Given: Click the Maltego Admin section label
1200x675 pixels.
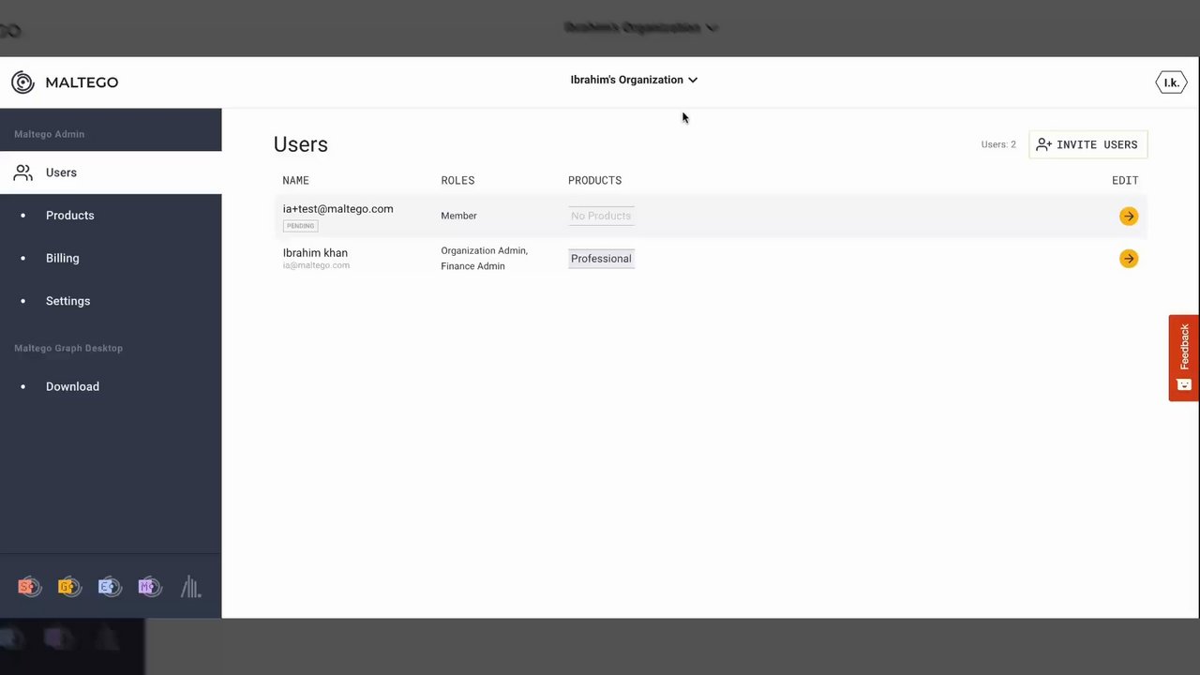Looking at the screenshot, I should pyautogui.click(x=49, y=134).
